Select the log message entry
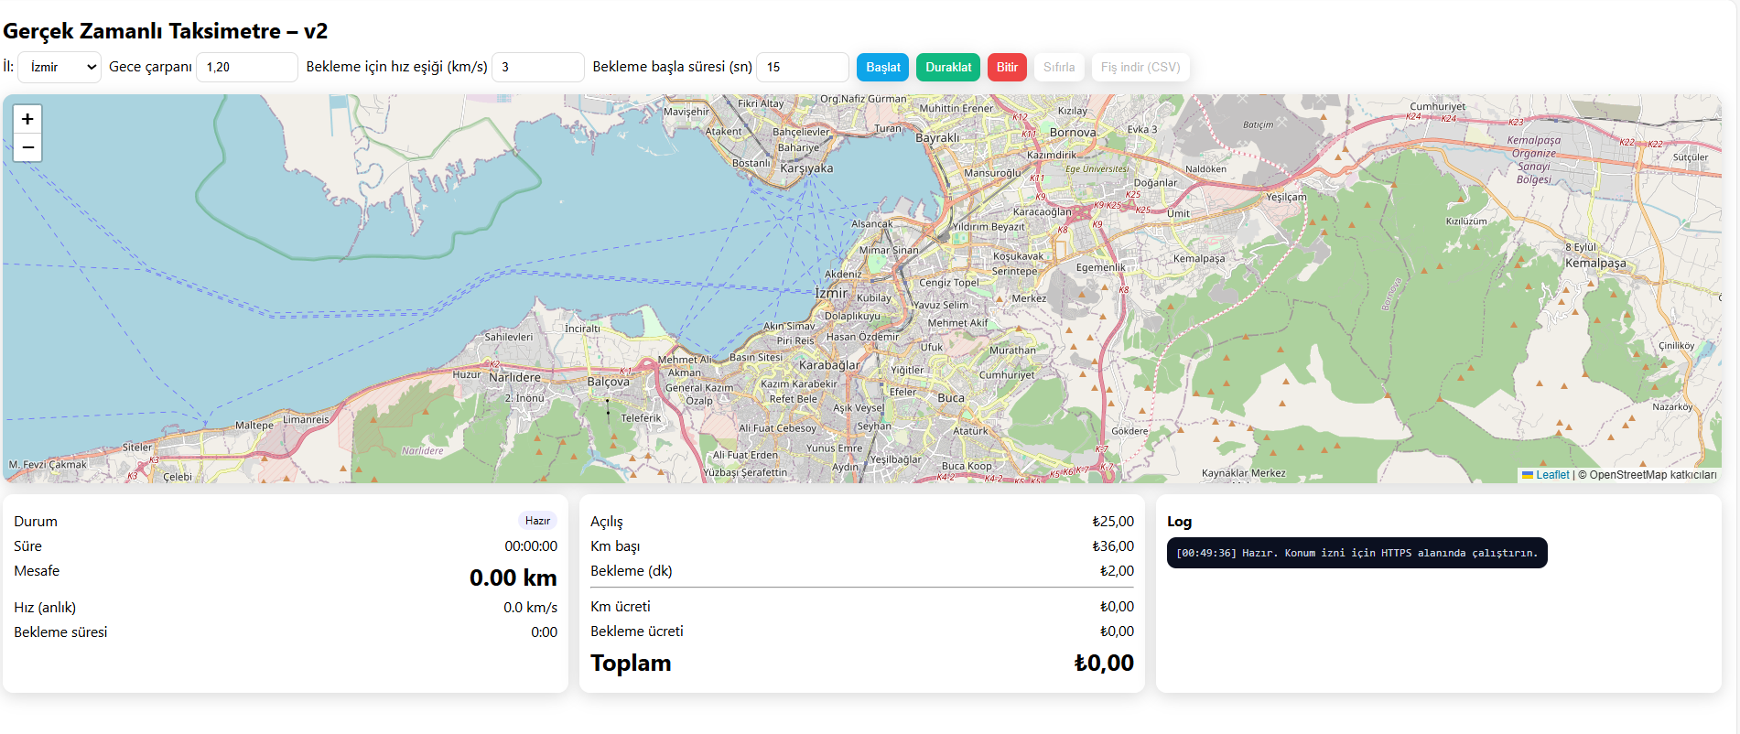 (x=1356, y=553)
